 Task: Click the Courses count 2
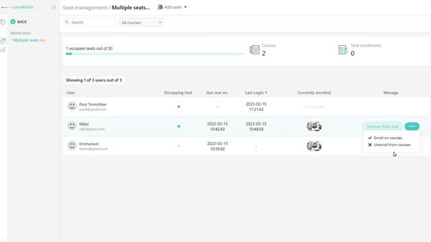pyautogui.click(x=263, y=54)
